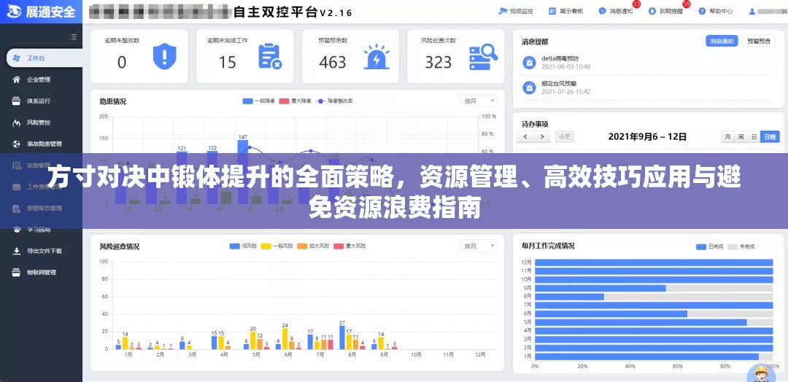788x382 pixels.
Task: Select the 日 calendar view
Action: pyautogui.click(x=753, y=136)
